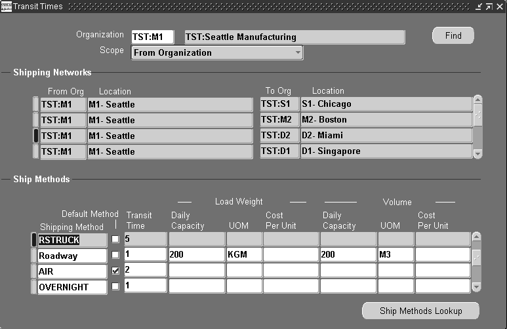The width and height of the screenshot is (507, 329).
Task: Click Shipping Networks scrollbar up arrow
Action: [x=477, y=100]
